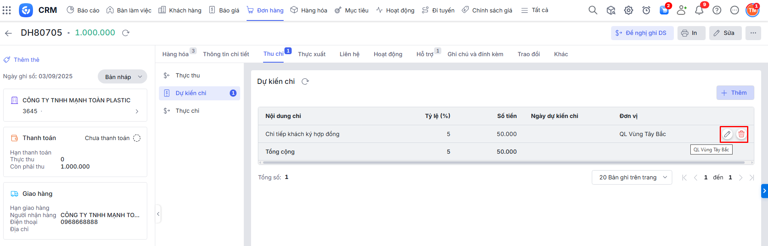Viewport: 768px width, 246px height.
Task: Open the notifications bell
Action: pos(699,10)
